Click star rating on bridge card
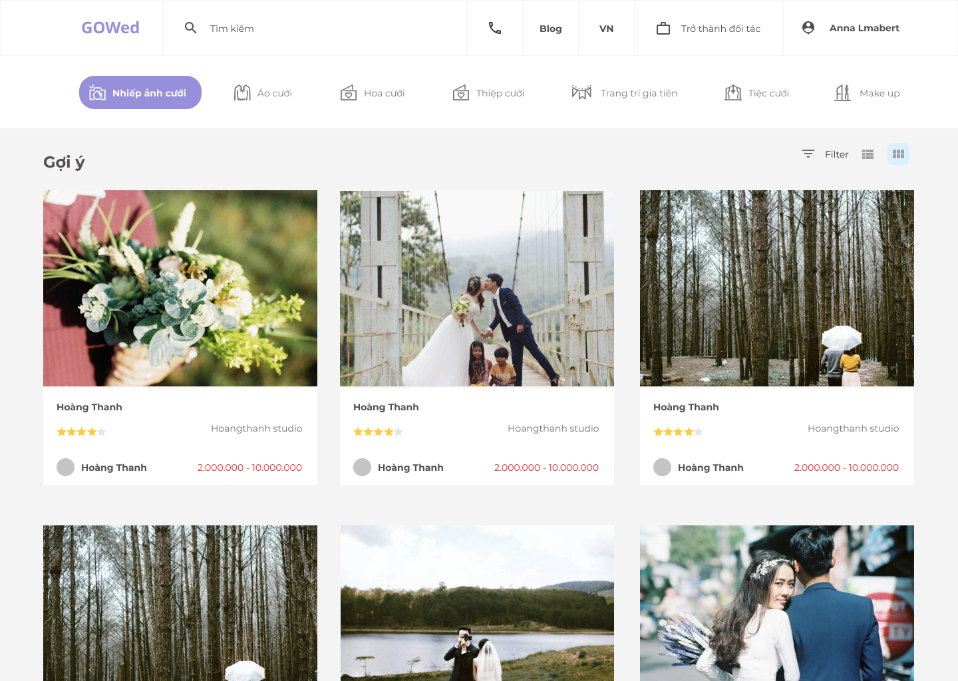This screenshot has width=958, height=681. click(378, 432)
